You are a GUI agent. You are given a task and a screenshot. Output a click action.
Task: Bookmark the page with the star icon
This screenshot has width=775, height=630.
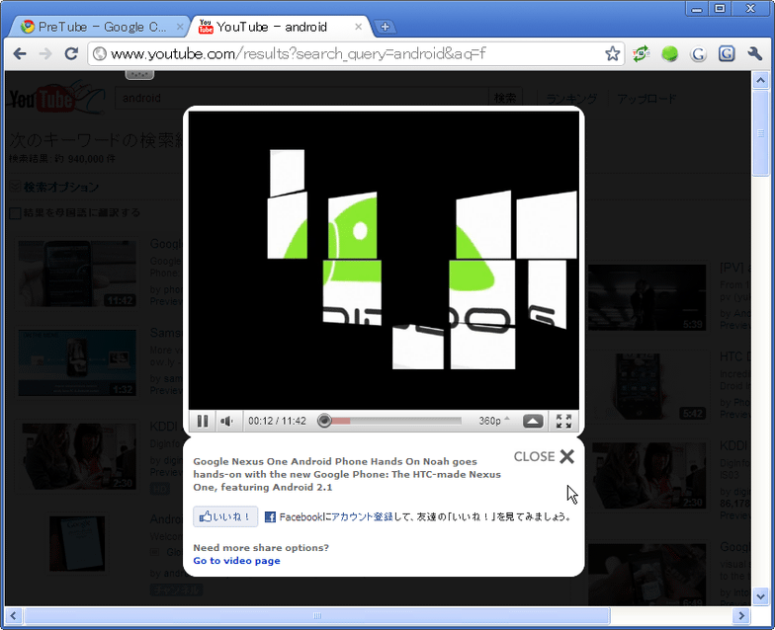tap(613, 53)
